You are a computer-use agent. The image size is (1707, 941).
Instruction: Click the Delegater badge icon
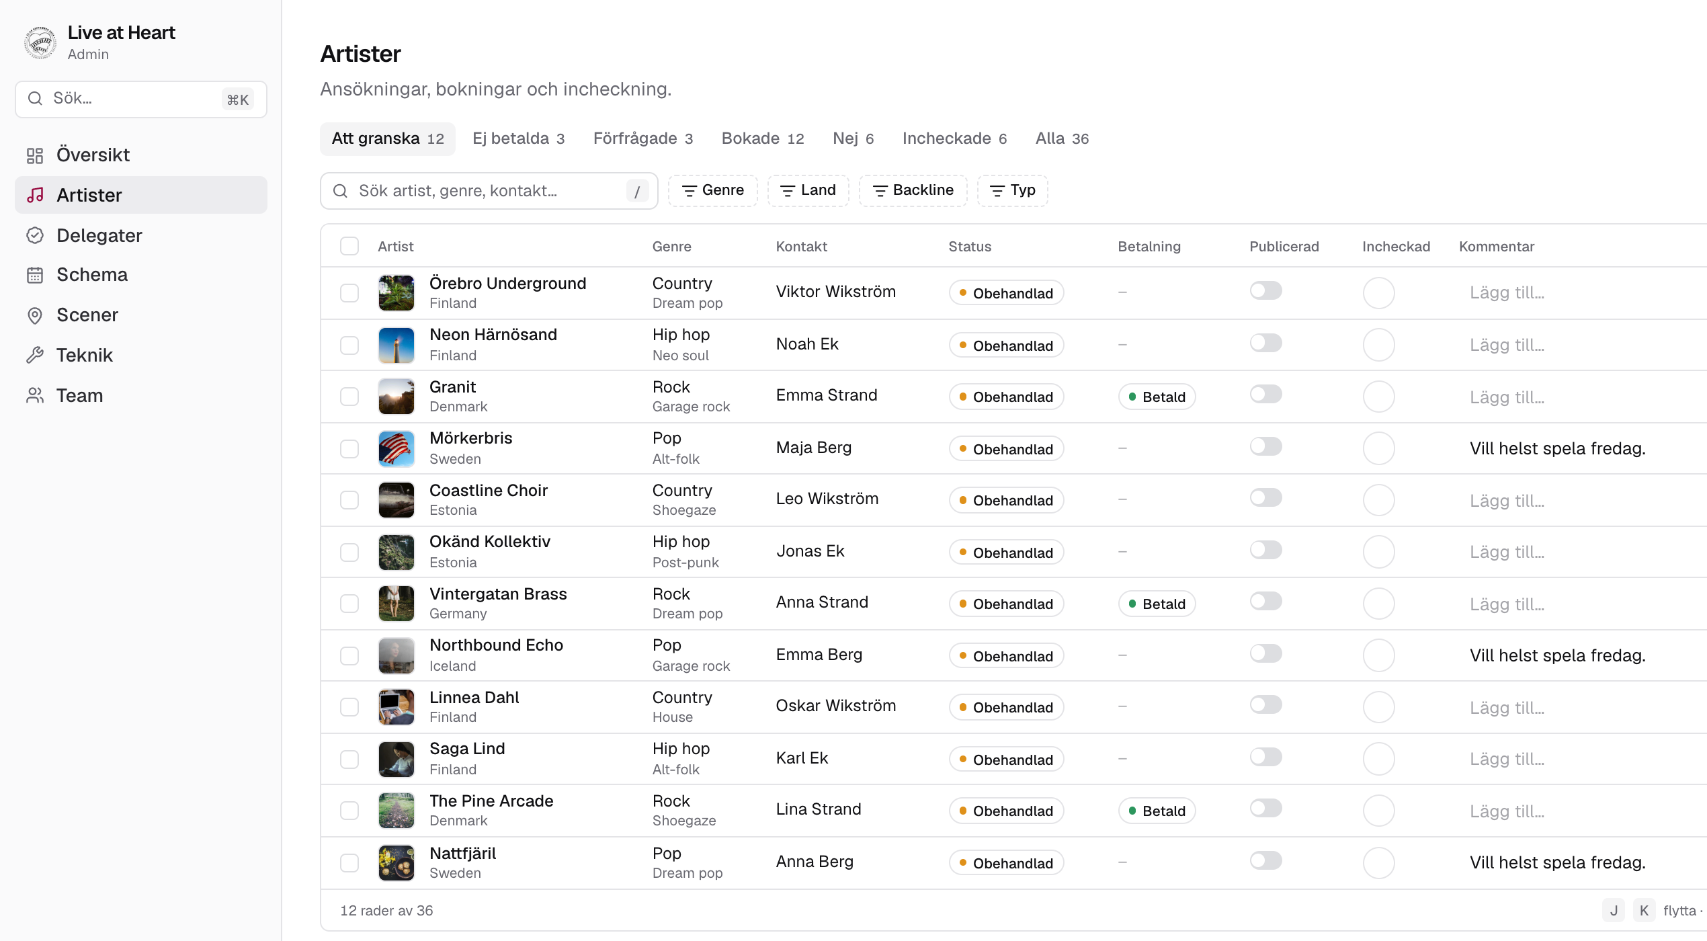click(35, 235)
